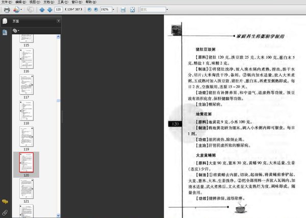Click the 猪肚豆豉粥 recipe heading
This screenshot has width=306, height=218.
click(x=206, y=50)
